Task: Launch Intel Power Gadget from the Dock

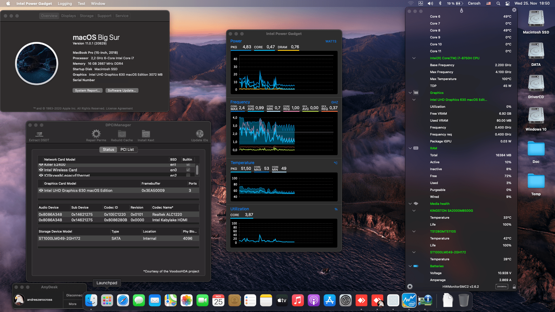Action: tap(409, 300)
